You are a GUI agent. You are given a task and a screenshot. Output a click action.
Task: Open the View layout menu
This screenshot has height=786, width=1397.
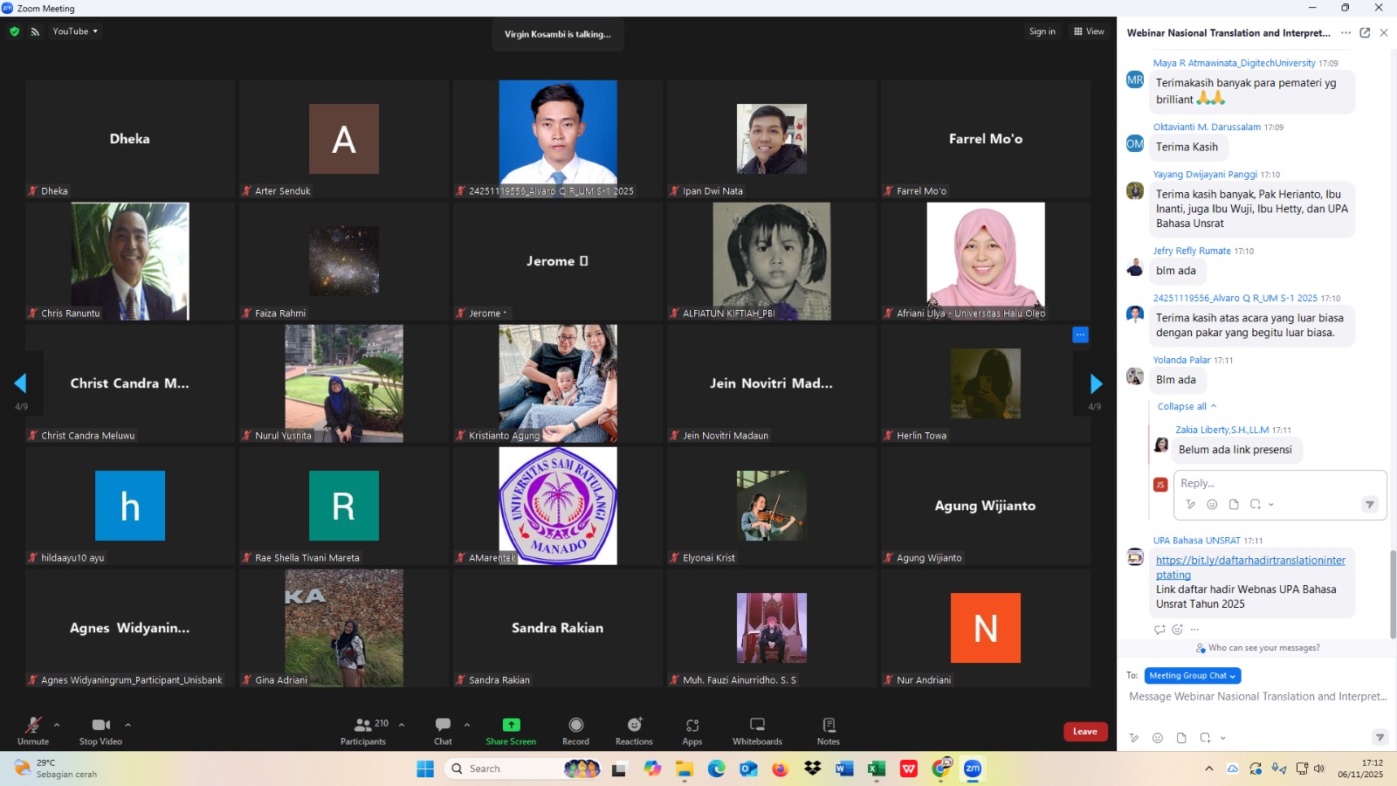(1089, 31)
